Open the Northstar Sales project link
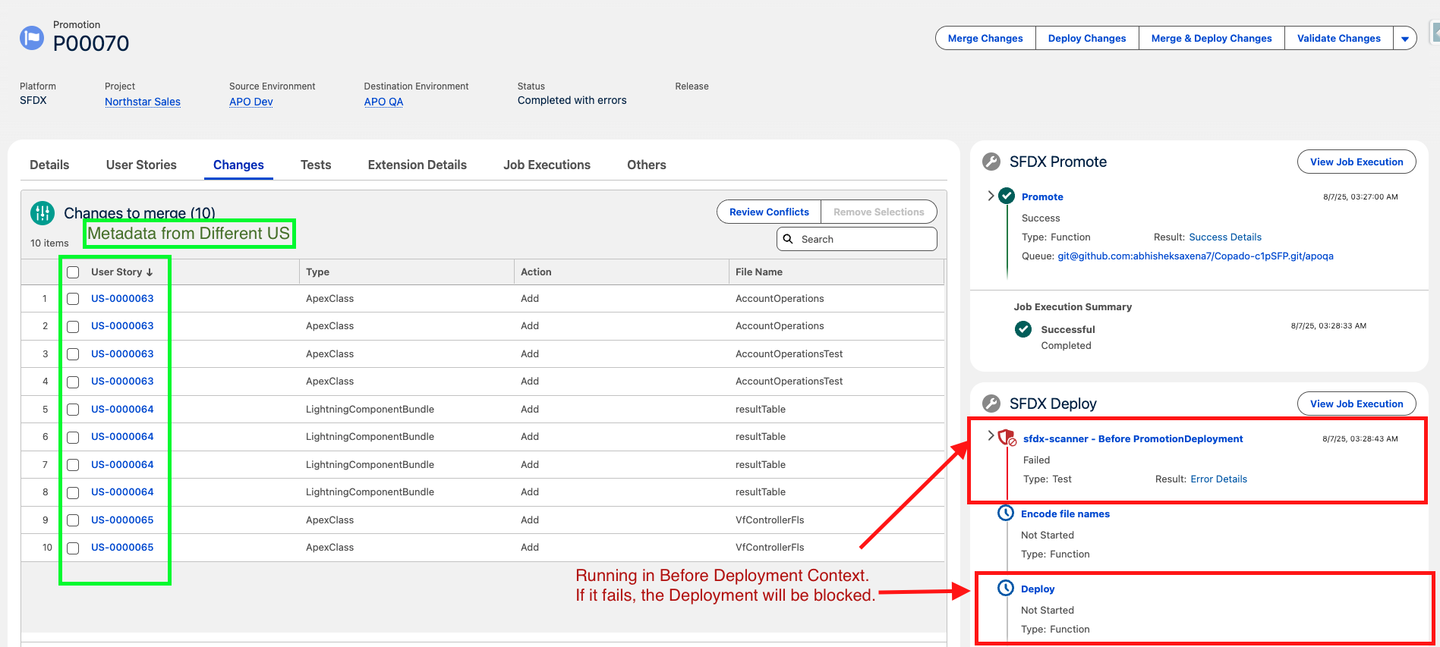This screenshot has width=1440, height=647. tap(143, 102)
